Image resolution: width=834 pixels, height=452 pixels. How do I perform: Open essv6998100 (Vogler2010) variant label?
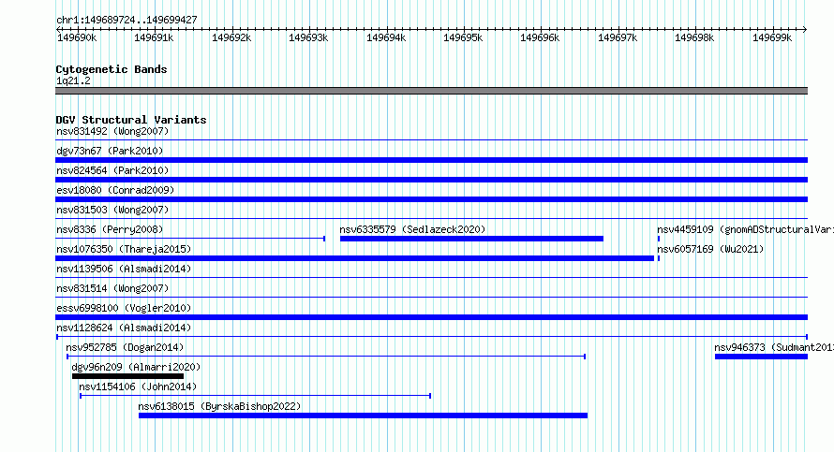click(124, 308)
